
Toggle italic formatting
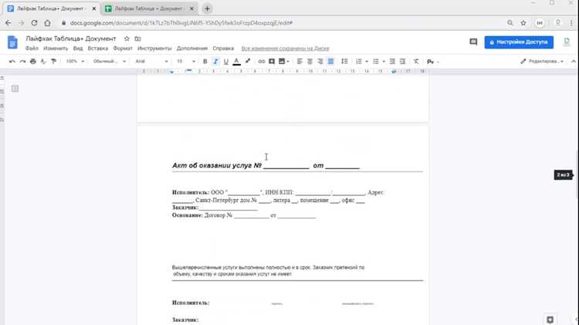[215, 61]
